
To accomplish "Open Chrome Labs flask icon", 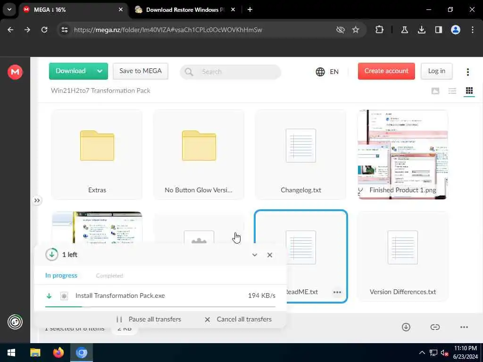I will click(404, 30).
